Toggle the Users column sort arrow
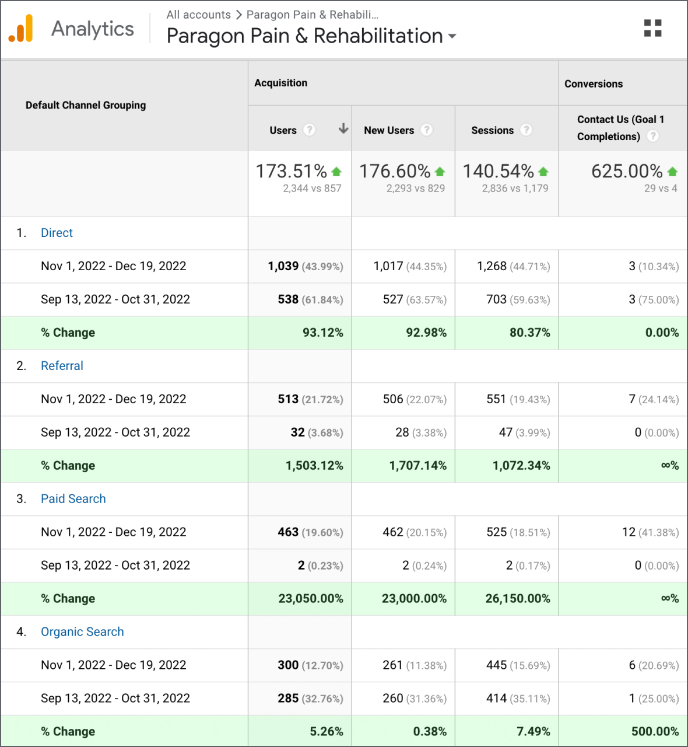 pyautogui.click(x=343, y=128)
